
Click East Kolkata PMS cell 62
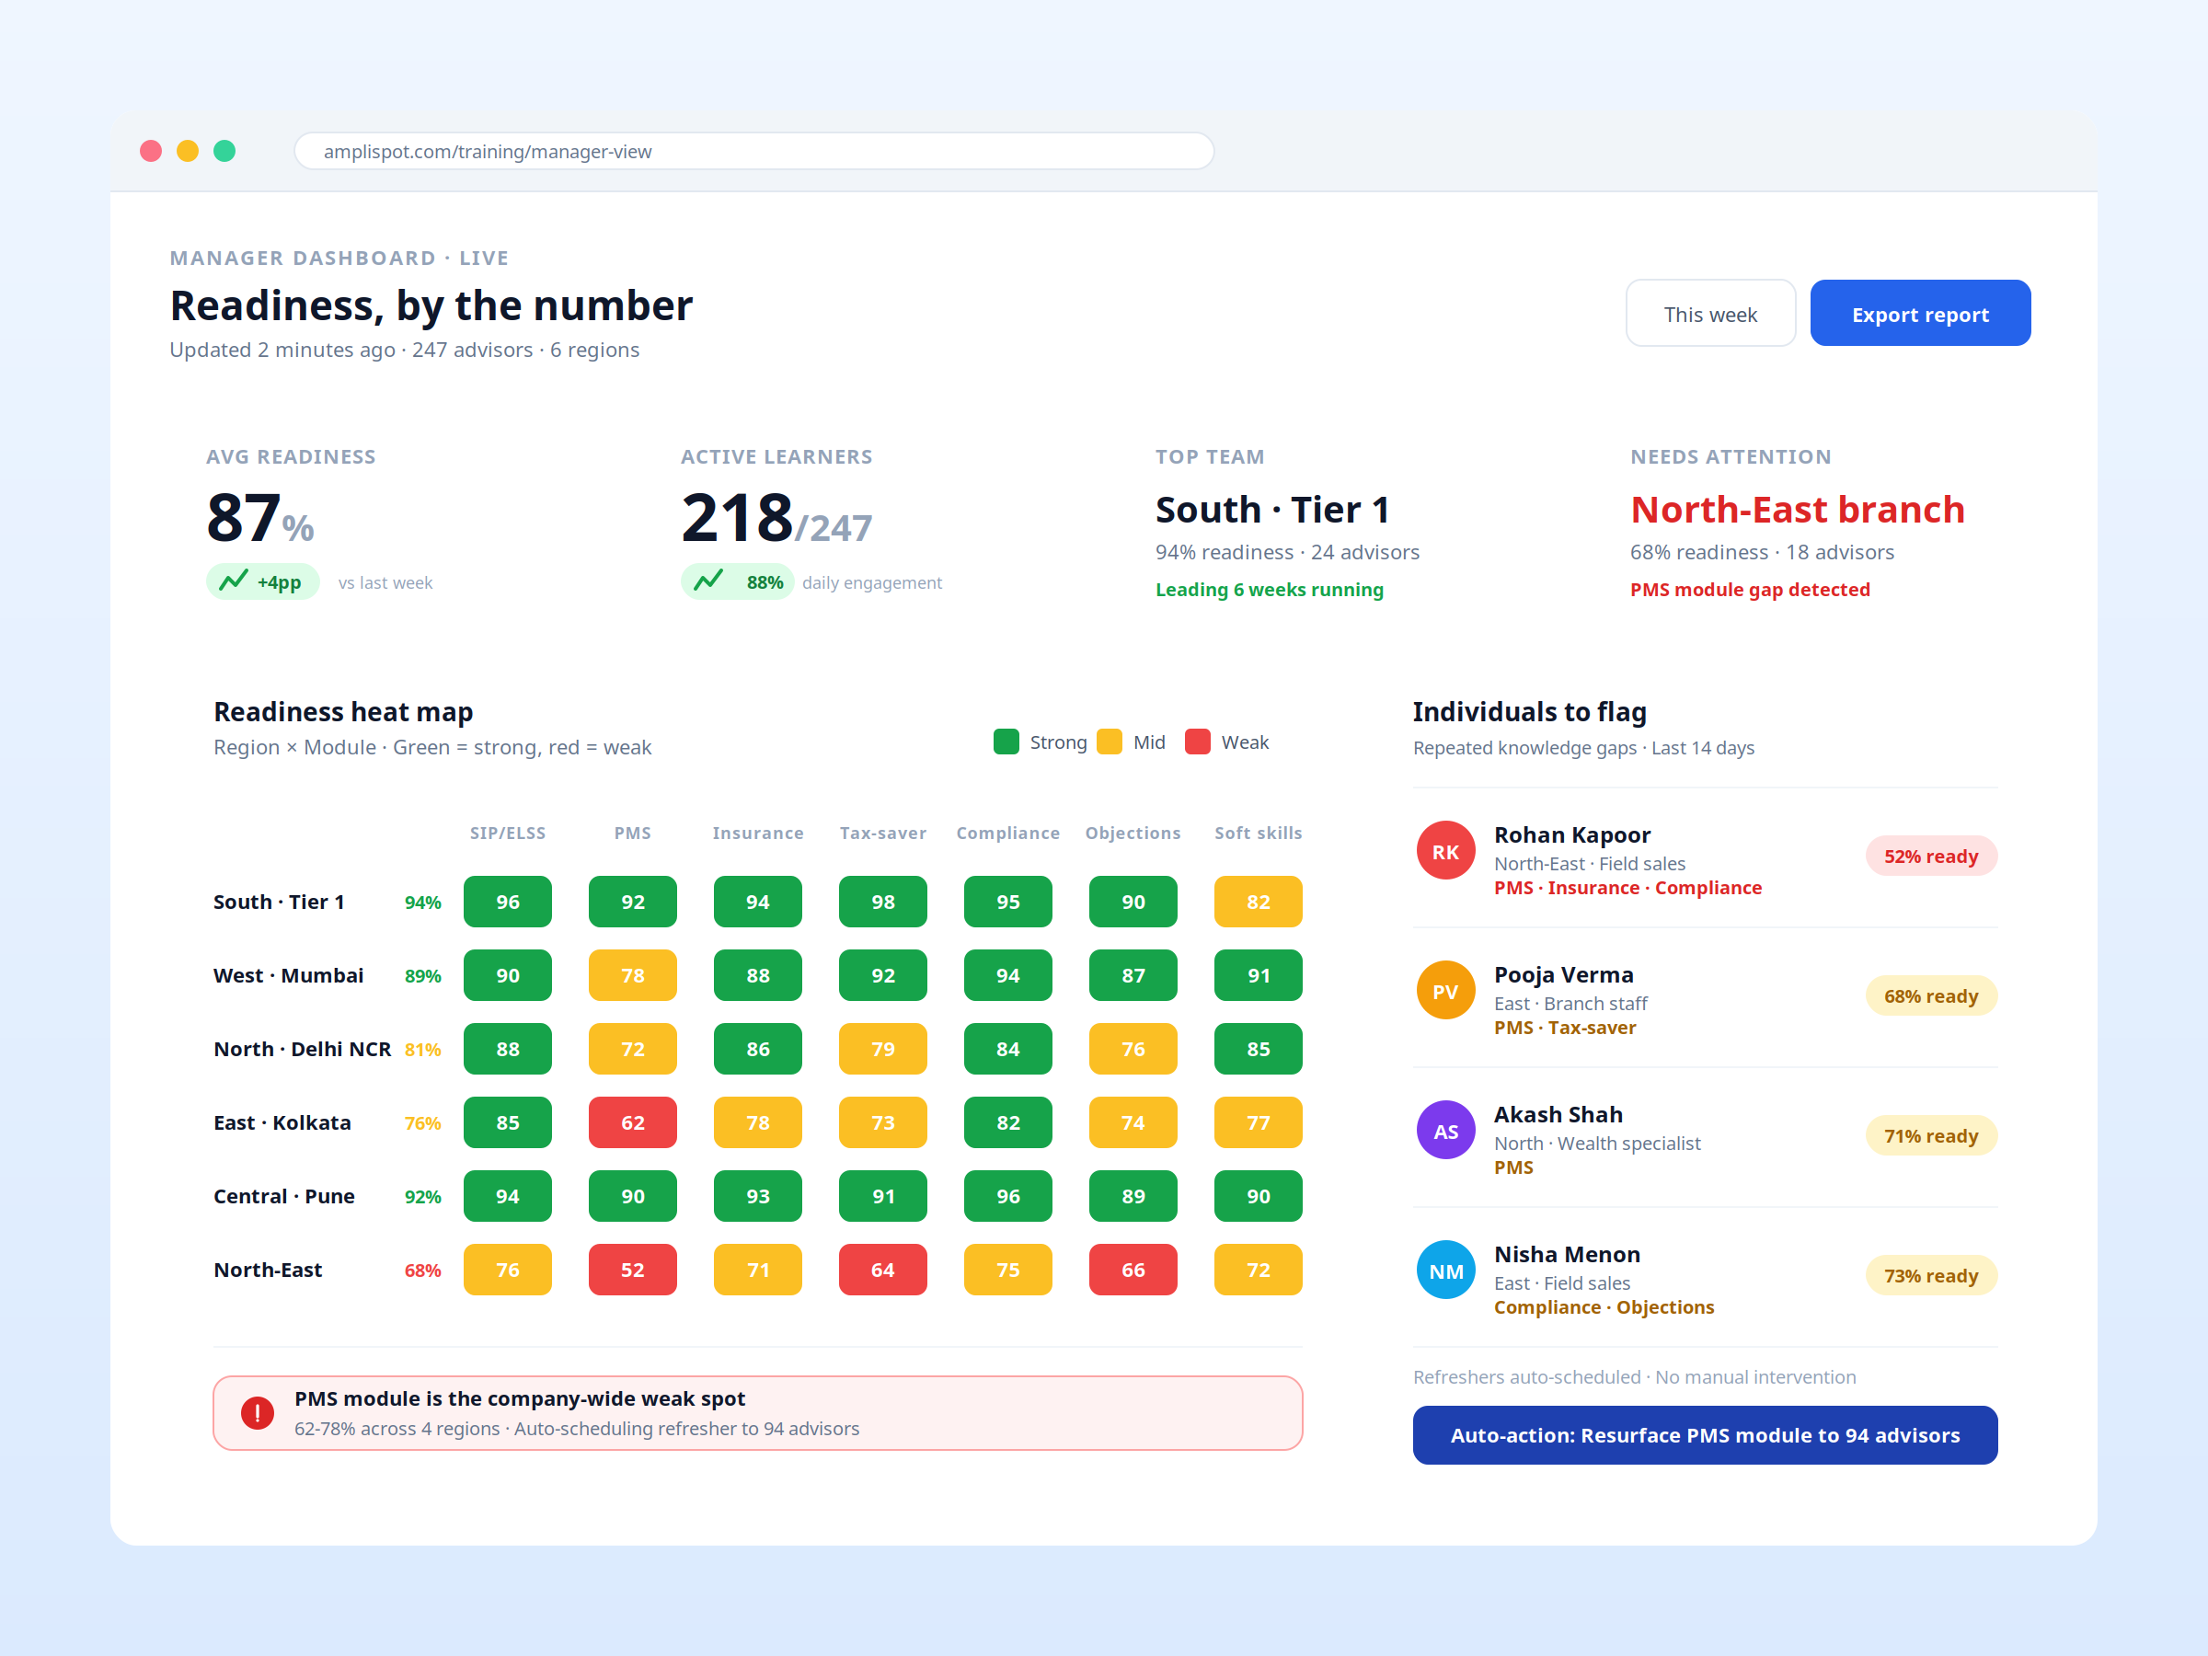coord(633,1122)
